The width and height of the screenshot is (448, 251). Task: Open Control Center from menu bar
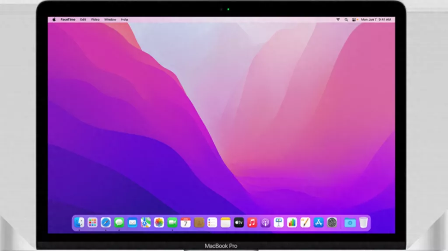coord(354,20)
